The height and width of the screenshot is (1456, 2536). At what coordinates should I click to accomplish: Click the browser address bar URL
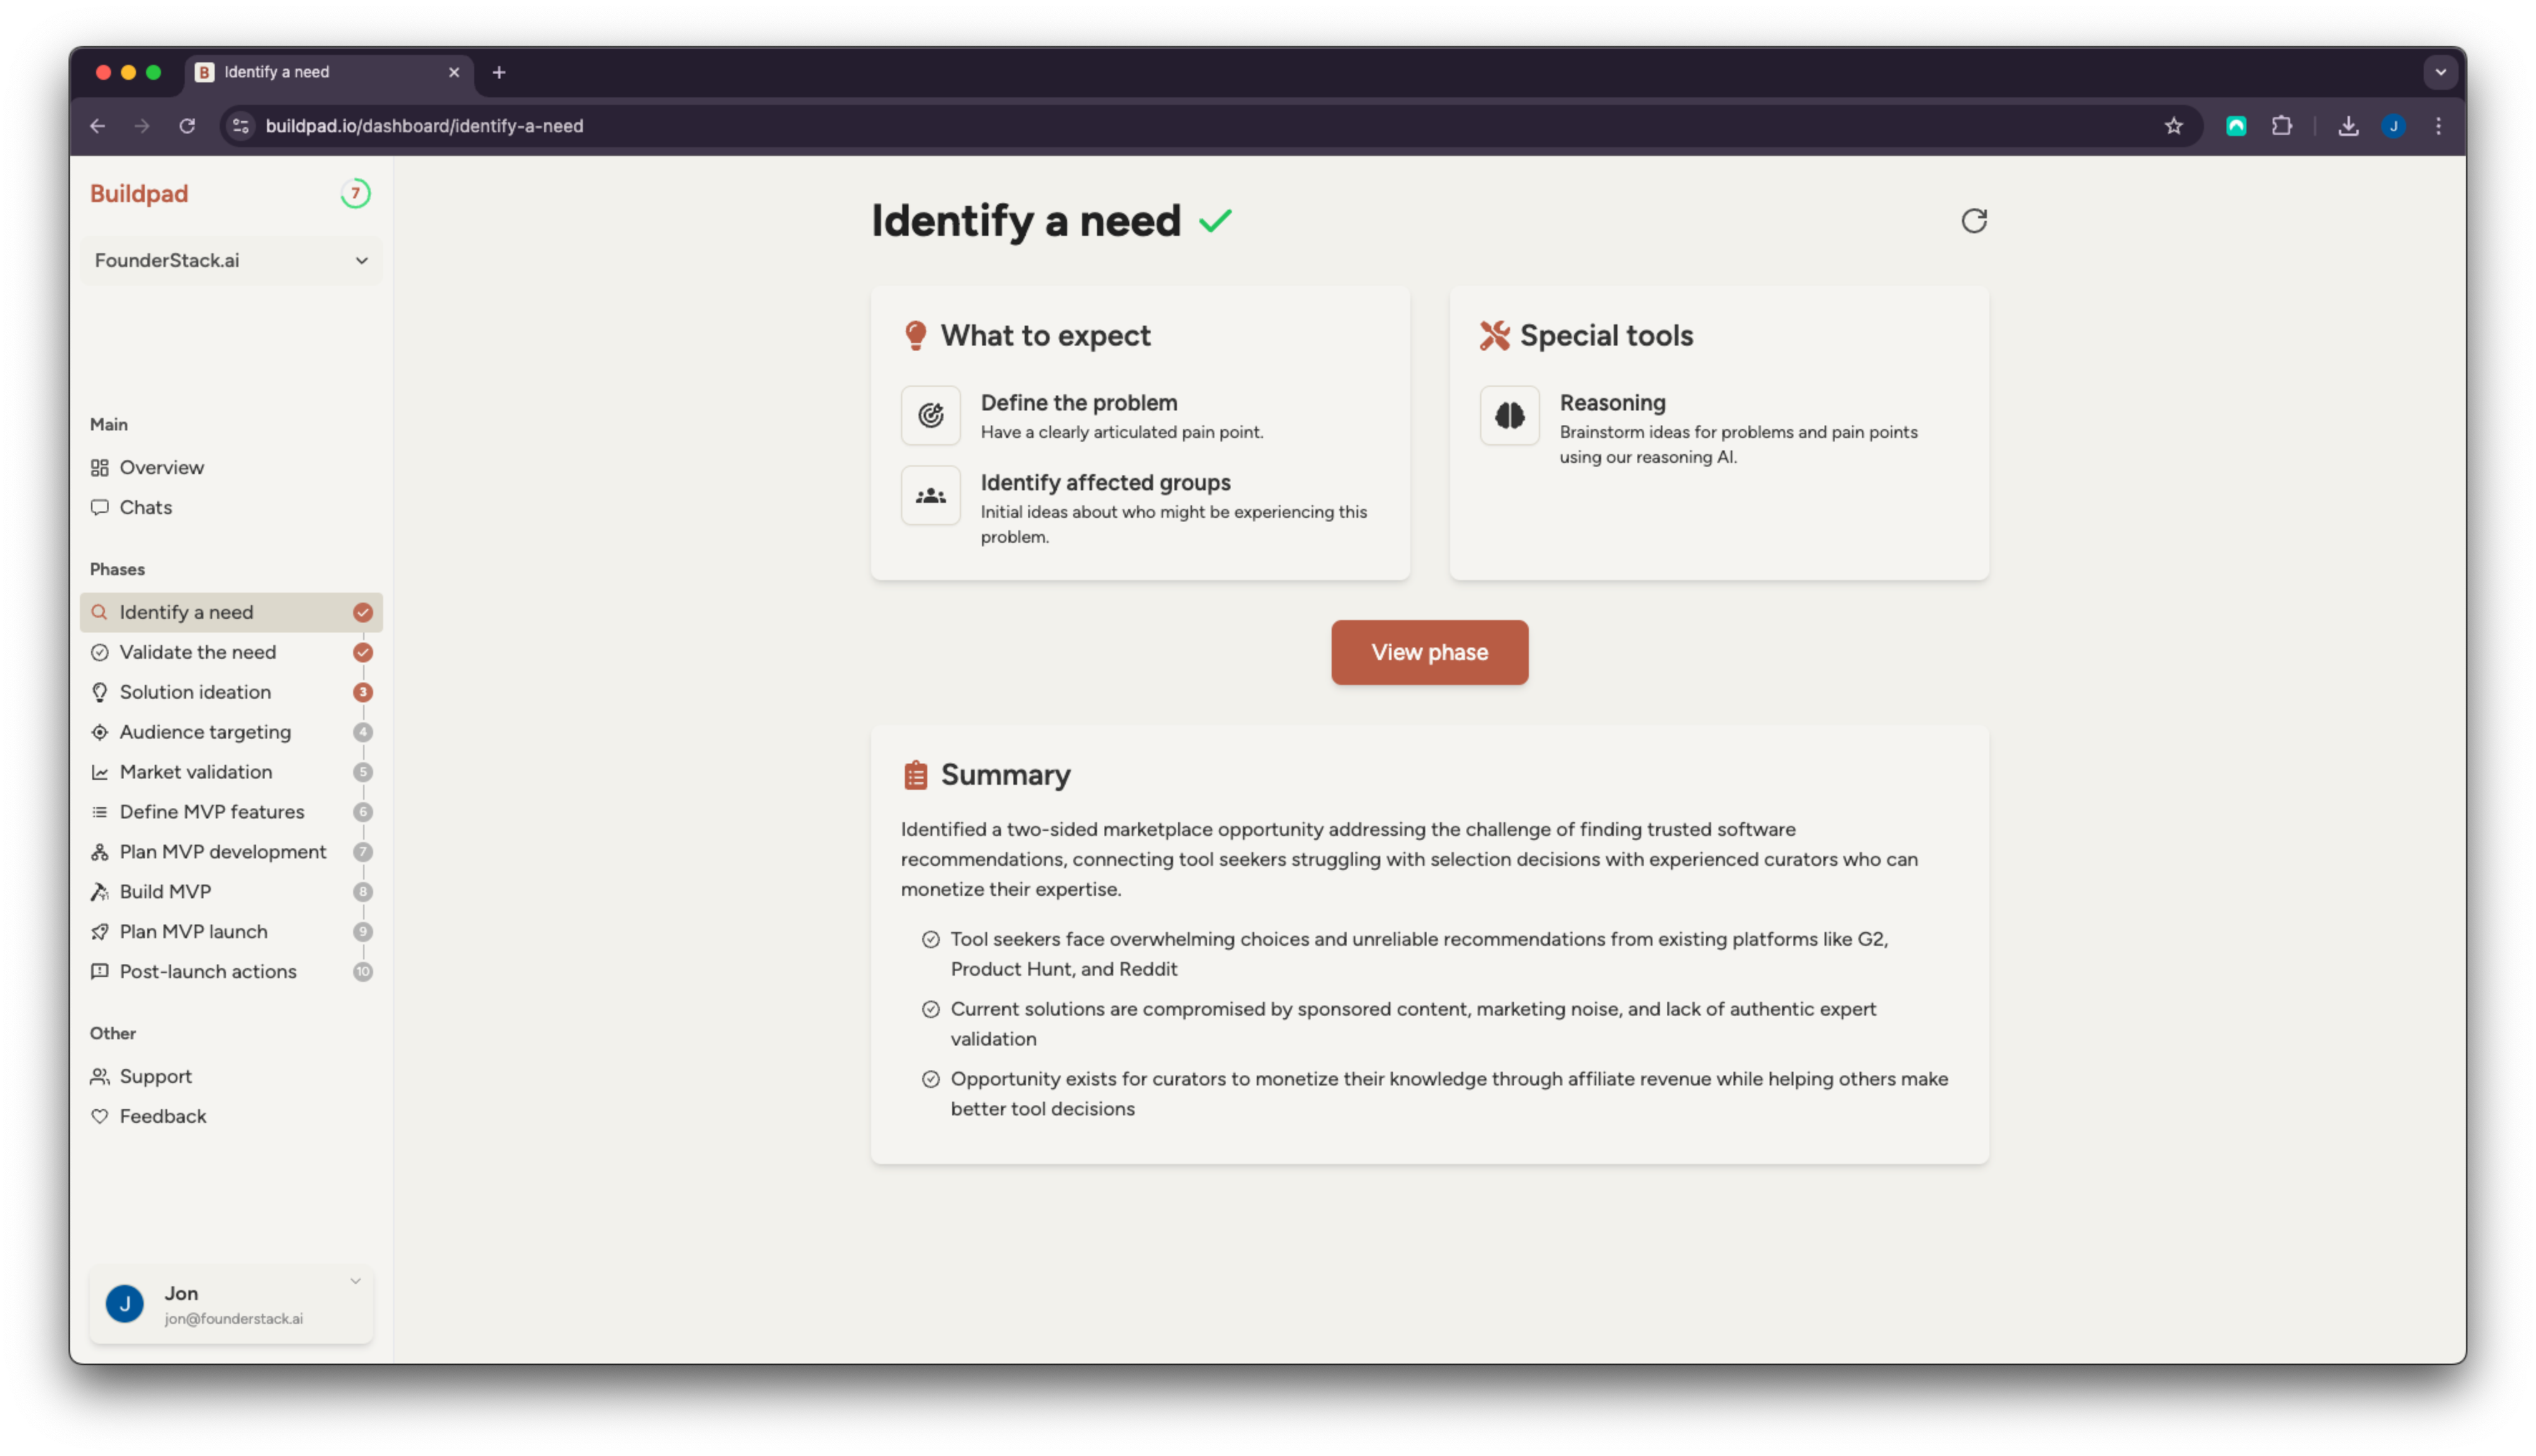pos(424,126)
